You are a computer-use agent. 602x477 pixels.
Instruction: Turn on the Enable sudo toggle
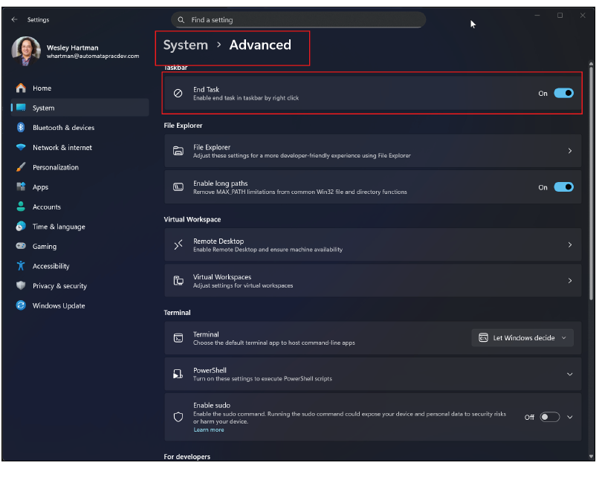[549, 417]
